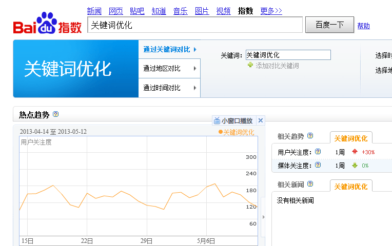This screenshot has height=246, width=392.
Task: Click the Baidu Index logo
Action: [47, 24]
